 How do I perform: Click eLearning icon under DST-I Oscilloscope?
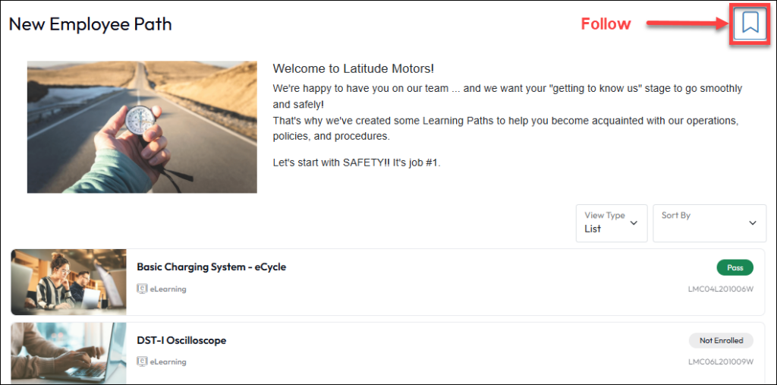pos(142,361)
